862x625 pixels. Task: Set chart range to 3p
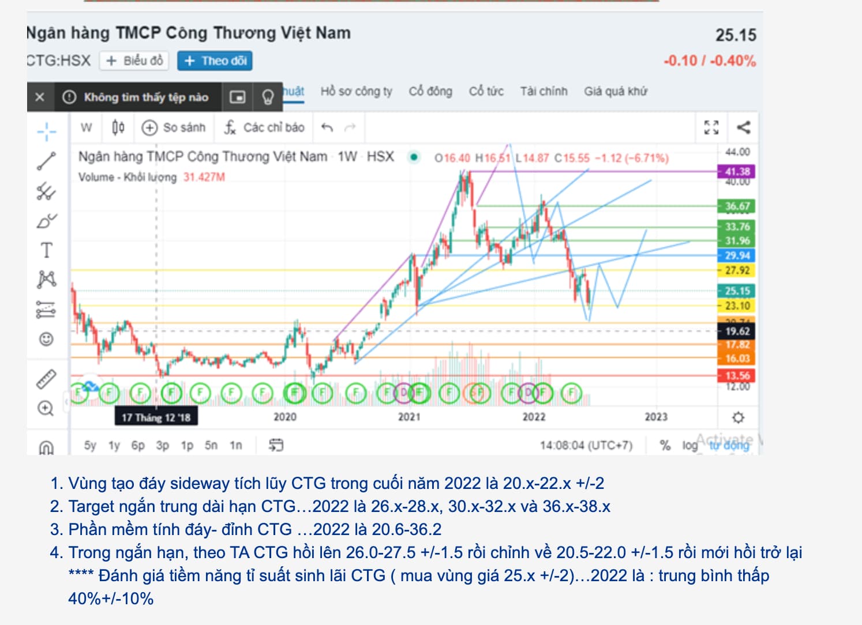(x=163, y=445)
